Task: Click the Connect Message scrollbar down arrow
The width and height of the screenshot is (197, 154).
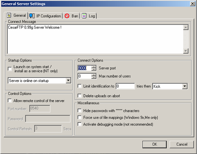Action: tap(186, 51)
